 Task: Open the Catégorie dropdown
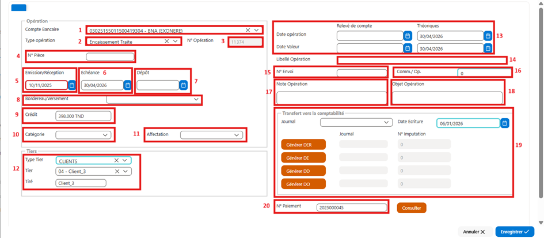point(105,135)
